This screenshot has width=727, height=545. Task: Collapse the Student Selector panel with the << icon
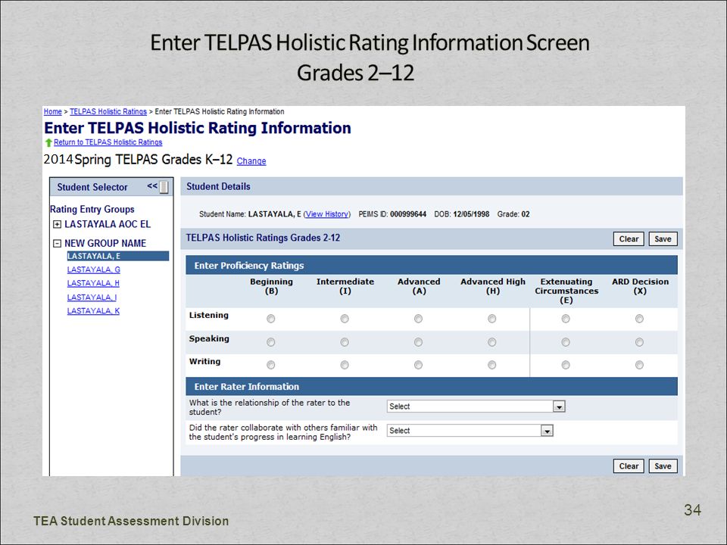click(158, 187)
